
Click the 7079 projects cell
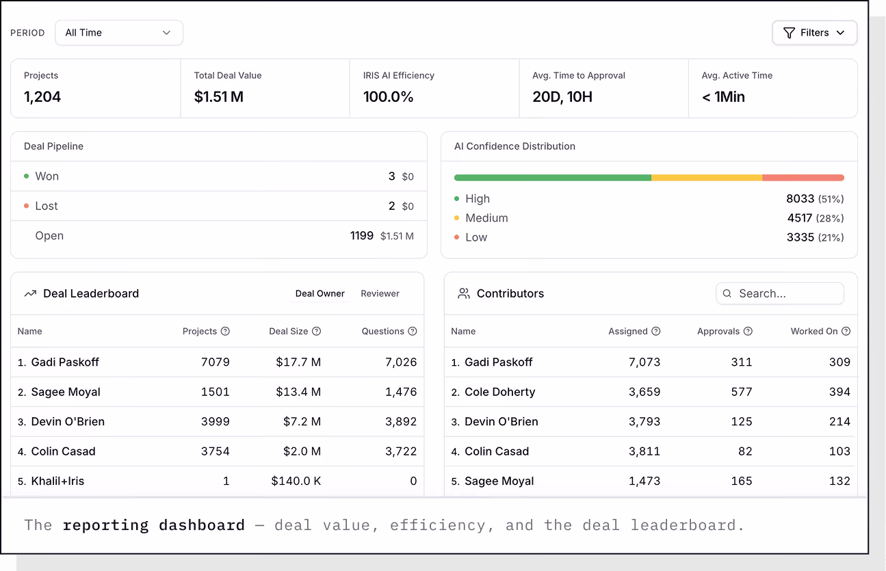point(216,362)
